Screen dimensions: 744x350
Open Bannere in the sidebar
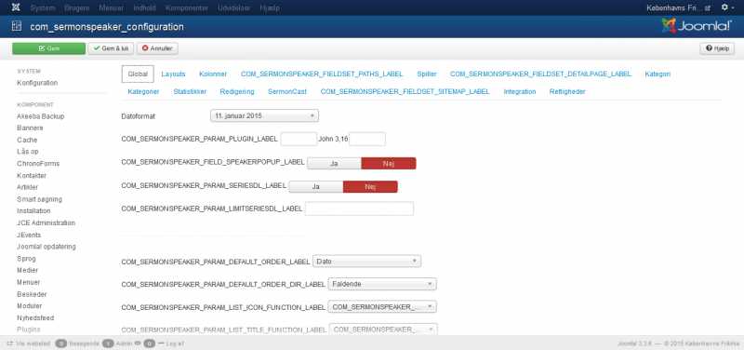pos(30,128)
